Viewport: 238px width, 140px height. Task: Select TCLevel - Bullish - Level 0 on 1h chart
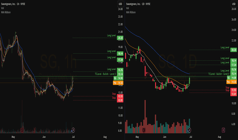click(x=105, y=74)
